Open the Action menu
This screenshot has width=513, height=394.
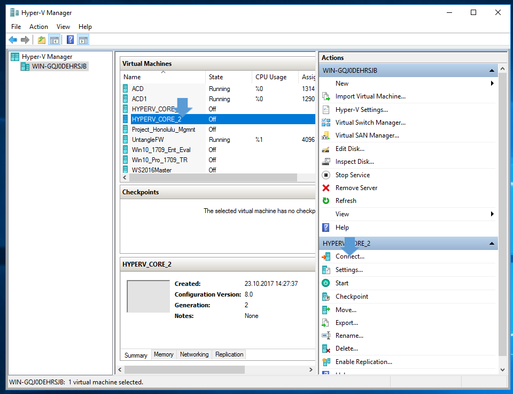pyautogui.click(x=38, y=27)
